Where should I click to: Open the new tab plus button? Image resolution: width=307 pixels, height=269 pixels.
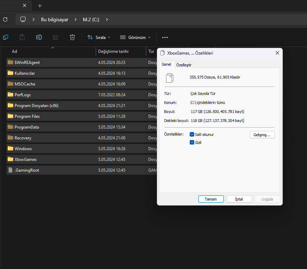pos(40,6)
